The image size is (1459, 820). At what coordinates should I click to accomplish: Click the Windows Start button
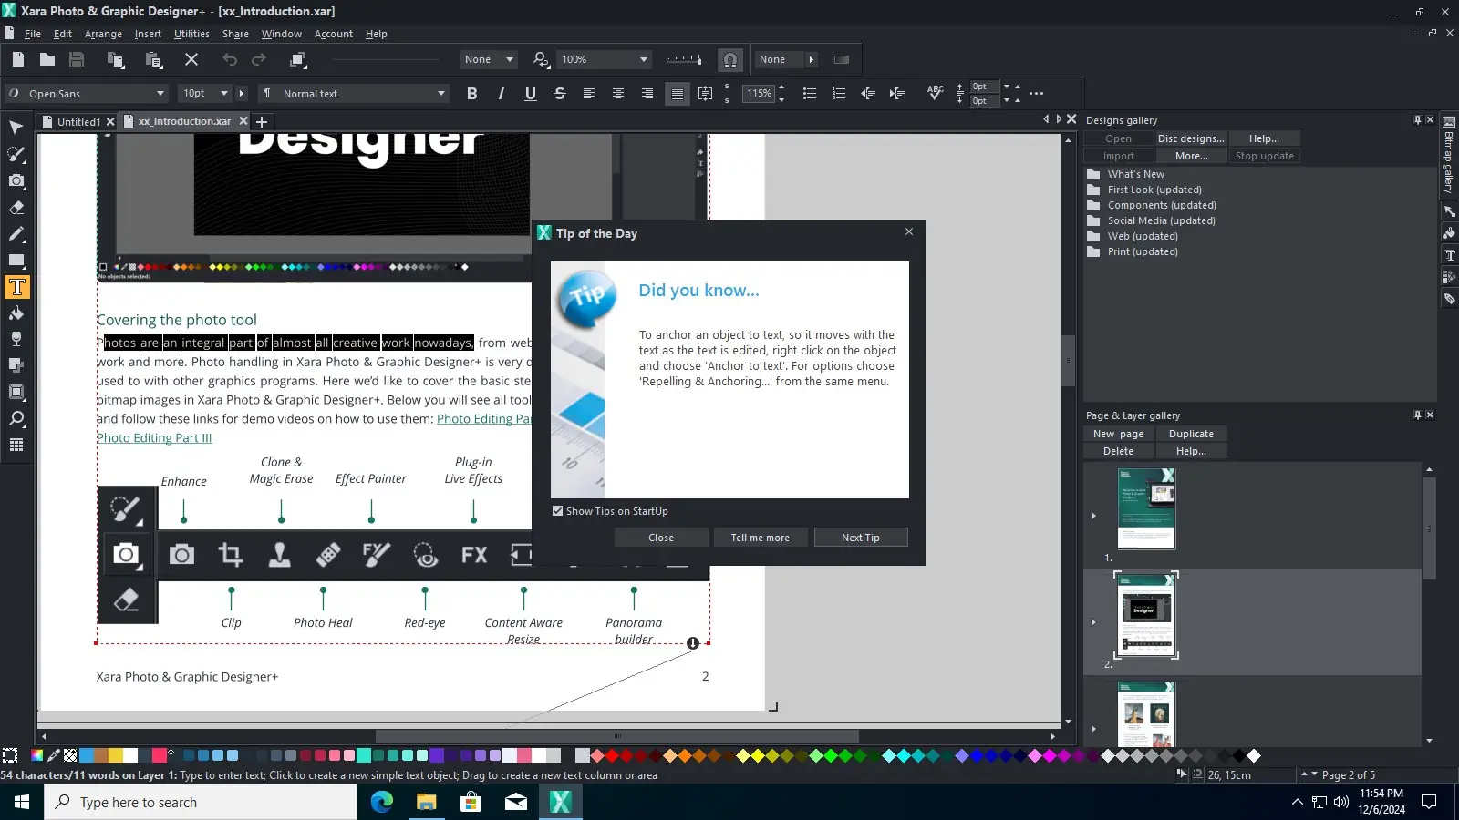22,802
